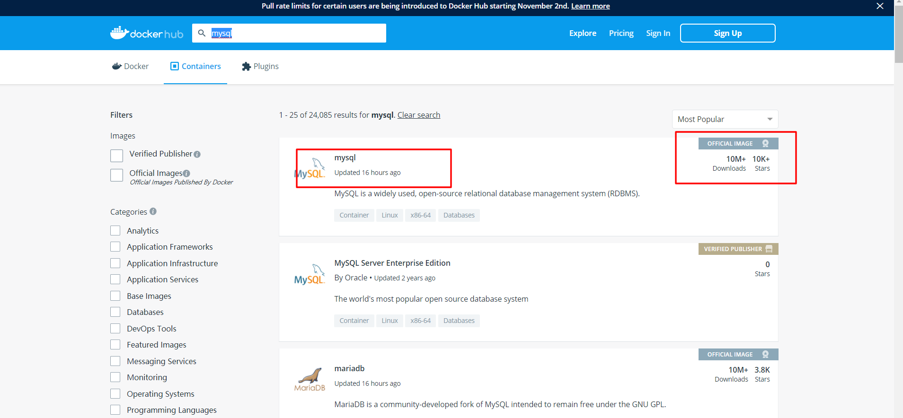Open the mysql image title

point(345,157)
